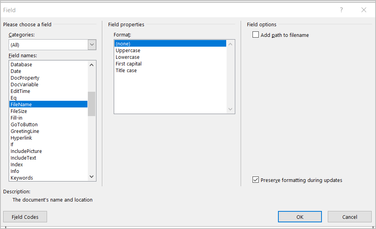Close the Field dialog with X
The width and height of the screenshot is (376, 229).
pos(364,10)
